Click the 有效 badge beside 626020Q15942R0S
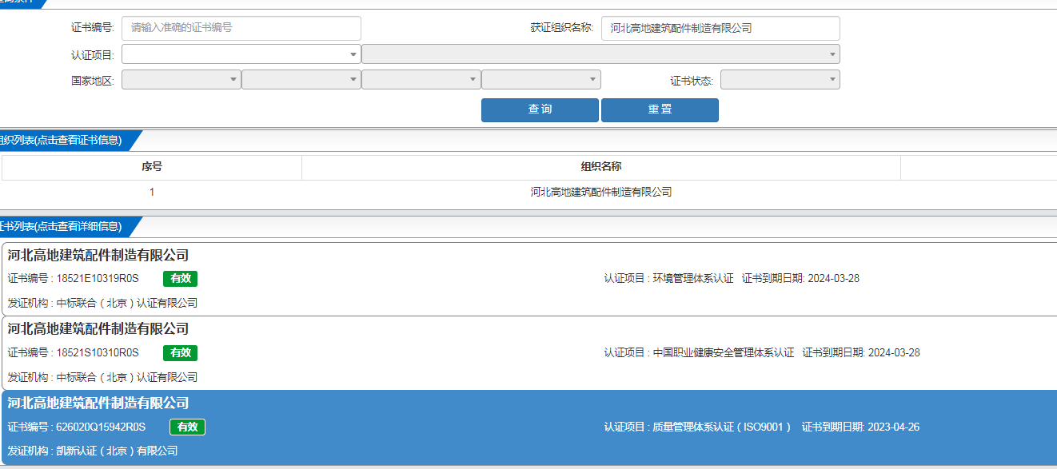Image resolution: width=1057 pixels, height=469 pixels. coord(187,427)
